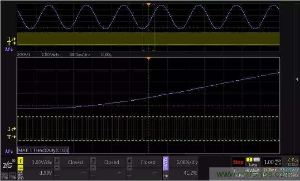Click the icon right of the touch-gesture icon

tap(13, 176)
